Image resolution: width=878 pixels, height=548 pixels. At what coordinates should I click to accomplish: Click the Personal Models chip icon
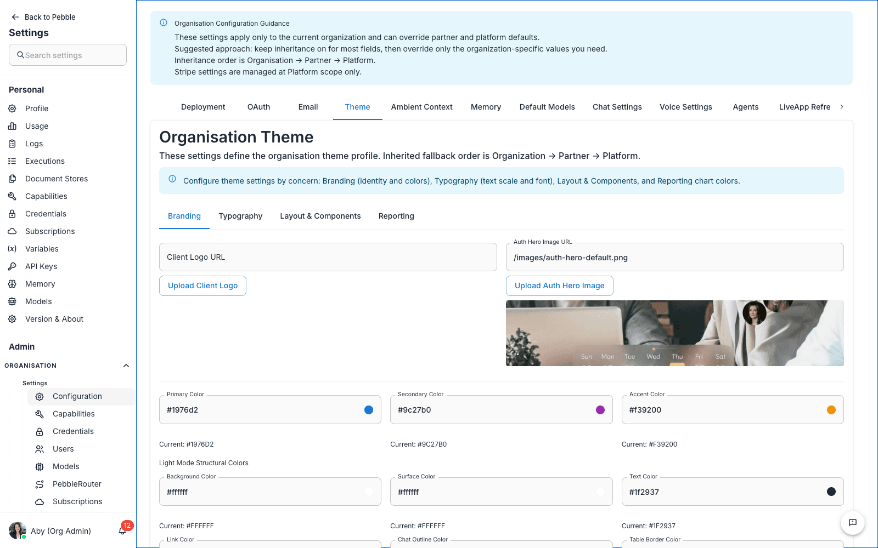click(x=12, y=301)
